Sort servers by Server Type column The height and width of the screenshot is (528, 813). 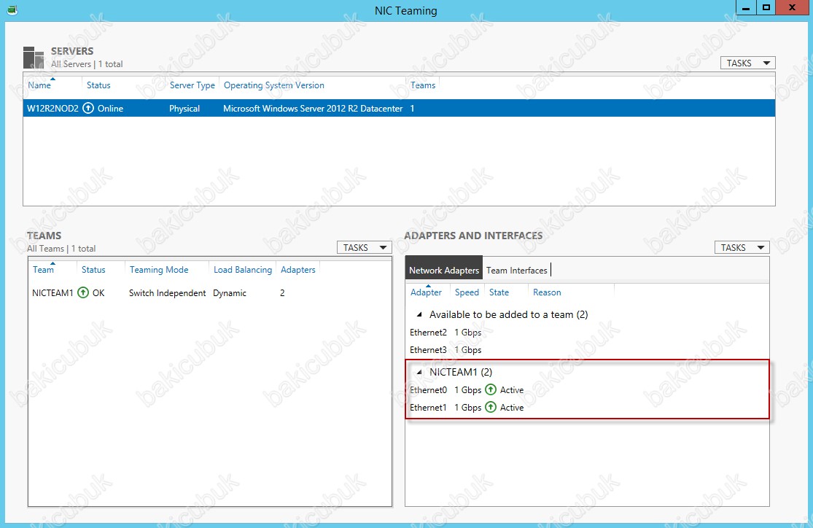tap(192, 85)
